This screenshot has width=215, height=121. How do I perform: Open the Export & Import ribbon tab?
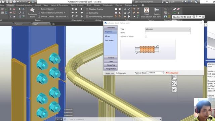click(78, 5)
